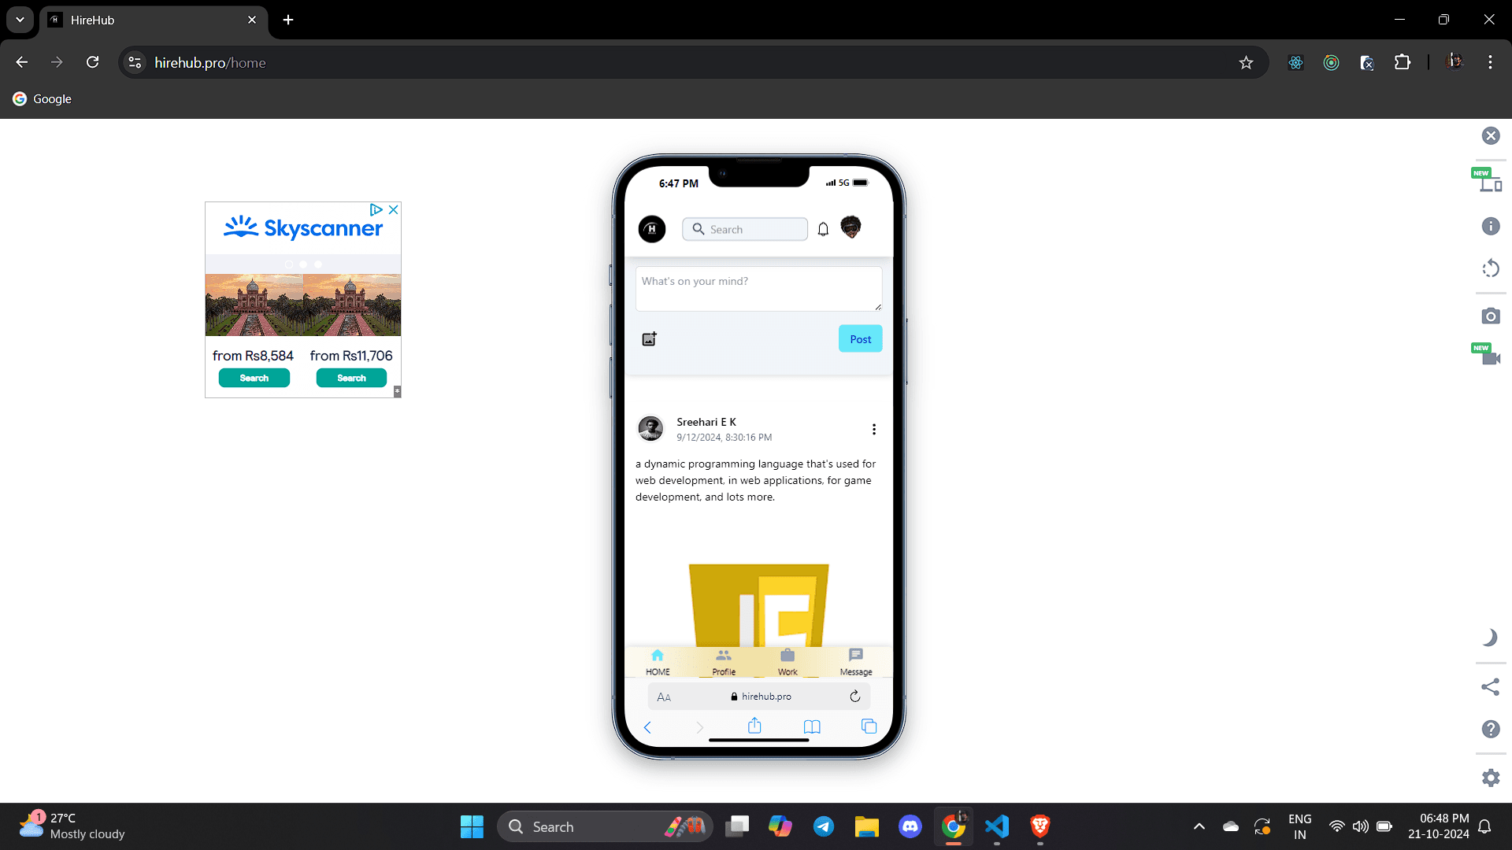Close the HireHub tab
This screenshot has height=850, width=1512.
(252, 20)
